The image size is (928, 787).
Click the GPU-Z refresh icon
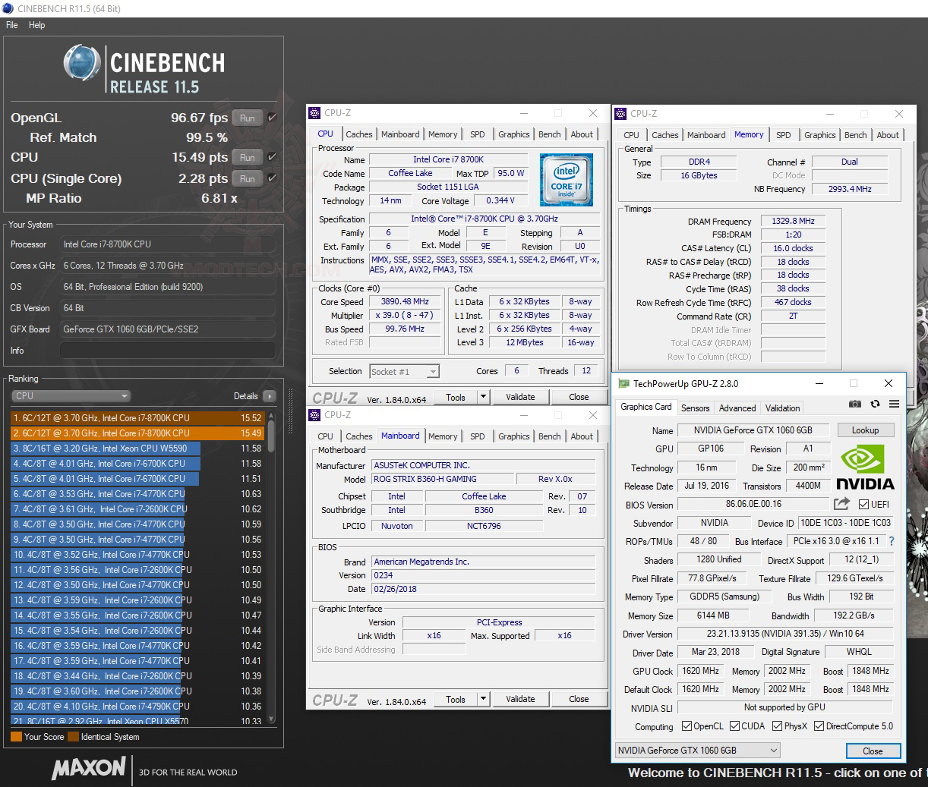click(x=875, y=405)
